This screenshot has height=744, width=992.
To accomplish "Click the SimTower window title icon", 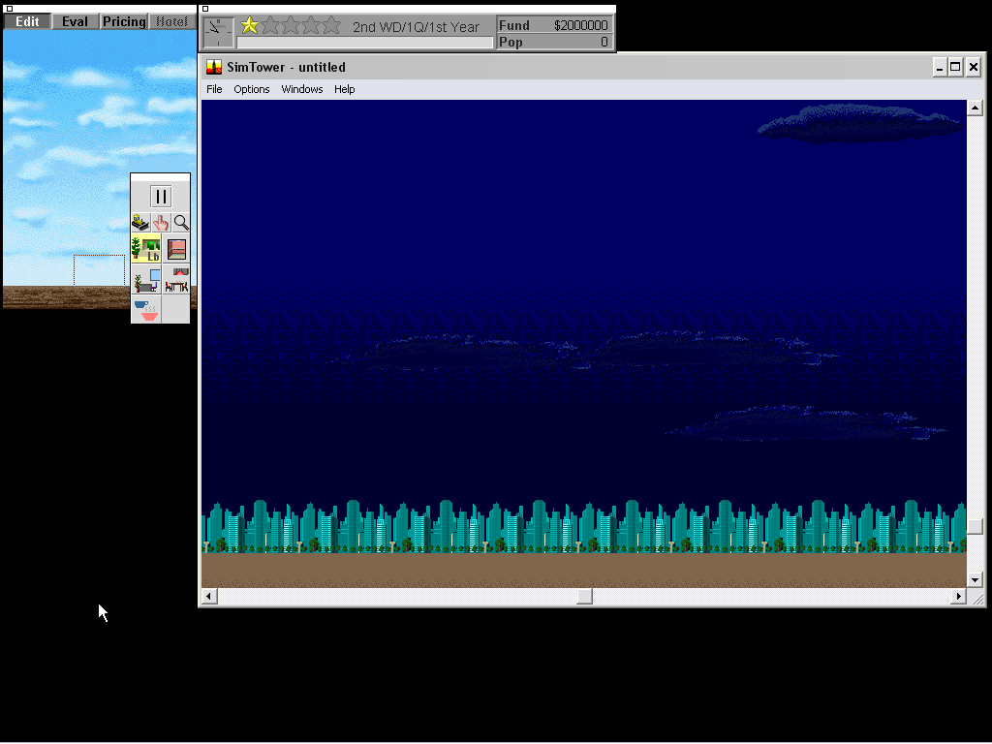I will click(x=214, y=67).
